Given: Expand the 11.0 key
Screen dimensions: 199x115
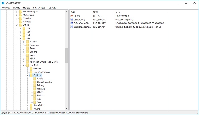Looking at the screenshot, I should point(20,29).
